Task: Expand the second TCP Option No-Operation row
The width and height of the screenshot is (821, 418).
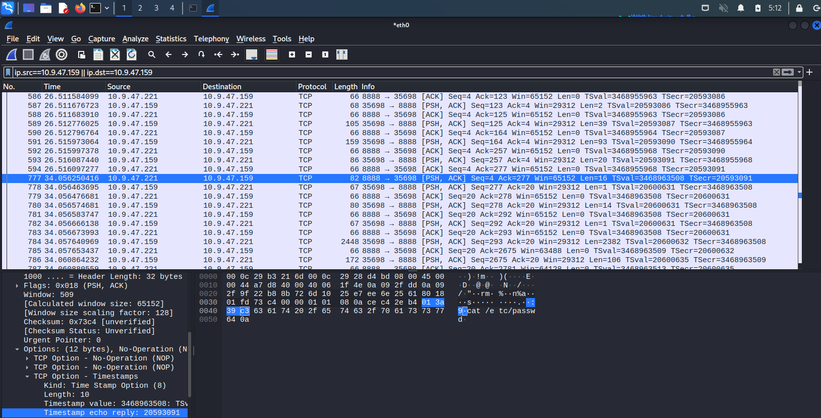Action: (x=27, y=367)
